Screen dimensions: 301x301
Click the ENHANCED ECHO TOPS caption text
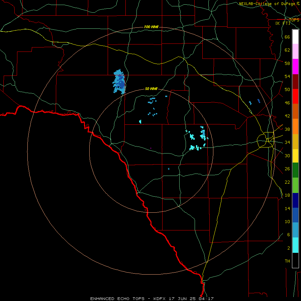click(x=117, y=299)
